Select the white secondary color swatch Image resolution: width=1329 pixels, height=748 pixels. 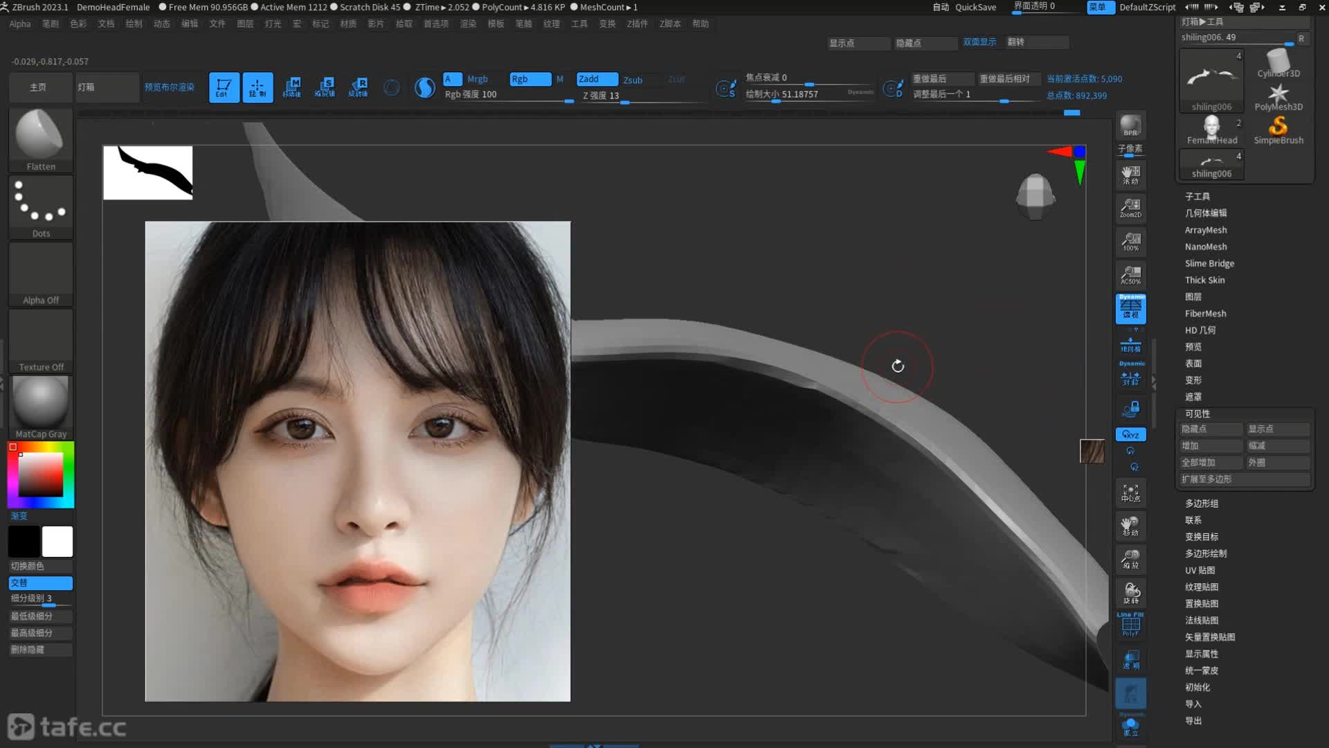(57, 542)
